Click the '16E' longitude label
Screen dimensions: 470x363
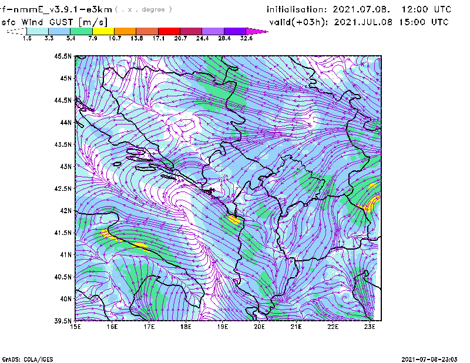[112, 327]
